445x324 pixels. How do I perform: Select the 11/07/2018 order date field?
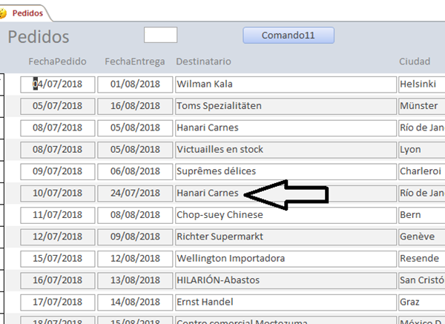[58, 215]
